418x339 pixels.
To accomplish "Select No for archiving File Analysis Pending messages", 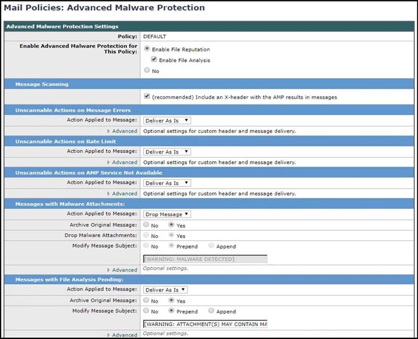I will (x=147, y=300).
